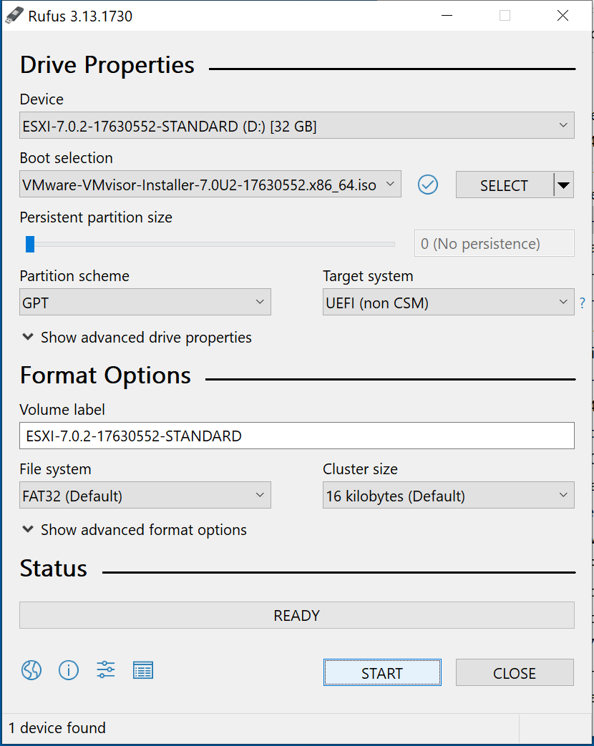Image resolution: width=594 pixels, height=746 pixels.
Task: Show the log window icon
Action: tap(143, 670)
